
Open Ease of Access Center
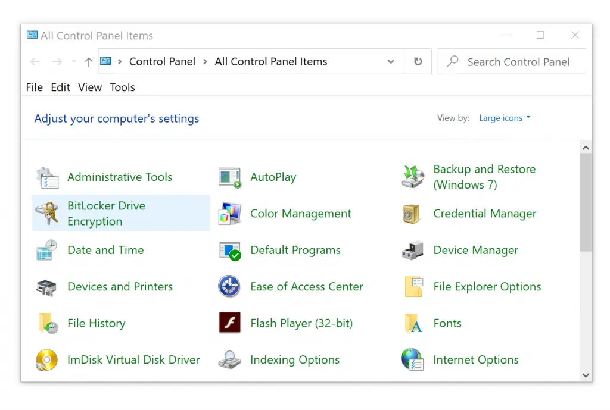[307, 286]
